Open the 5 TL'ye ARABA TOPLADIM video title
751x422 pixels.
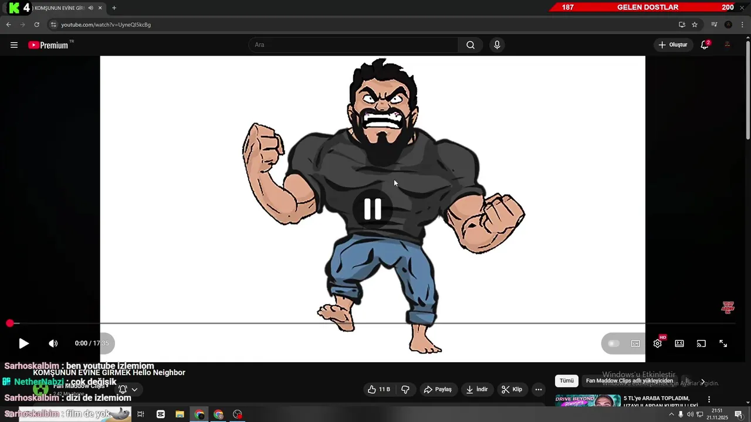coord(661,401)
